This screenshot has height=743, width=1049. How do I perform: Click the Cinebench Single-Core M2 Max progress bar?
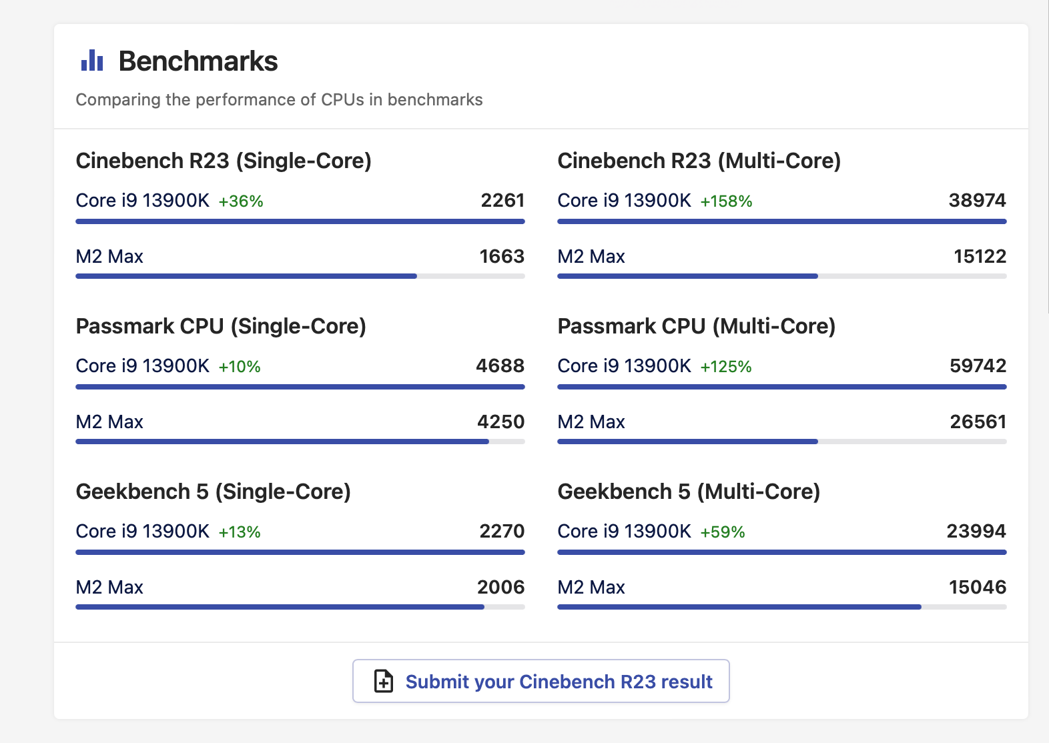pos(300,276)
